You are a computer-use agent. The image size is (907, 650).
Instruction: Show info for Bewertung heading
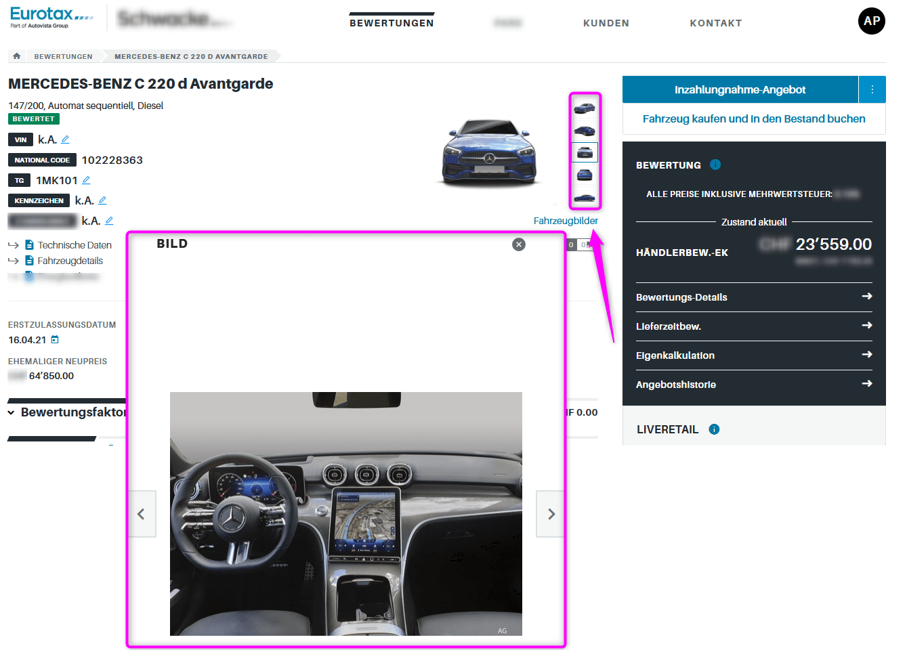pos(715,165)
